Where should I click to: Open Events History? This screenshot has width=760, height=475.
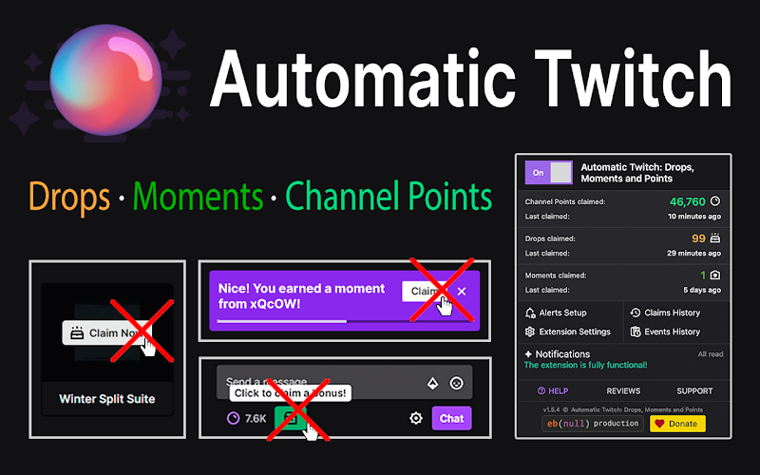665,332
